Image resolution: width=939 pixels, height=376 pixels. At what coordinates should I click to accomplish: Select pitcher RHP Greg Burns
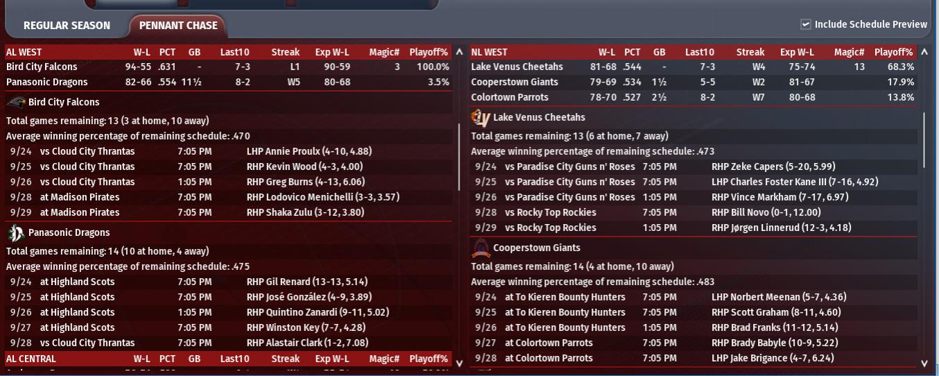[305, 182]
